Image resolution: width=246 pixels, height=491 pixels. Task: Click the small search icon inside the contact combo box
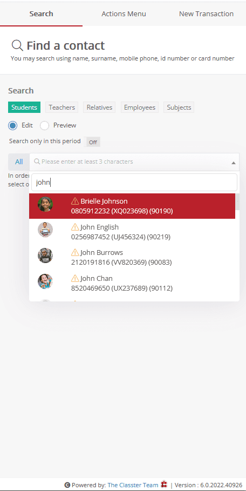pos(37,162)
